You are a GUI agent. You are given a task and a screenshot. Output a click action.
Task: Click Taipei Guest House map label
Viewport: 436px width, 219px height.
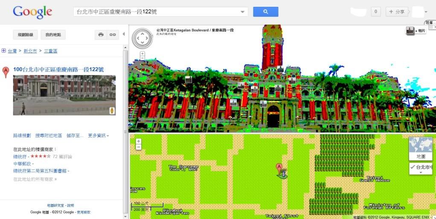375,179
